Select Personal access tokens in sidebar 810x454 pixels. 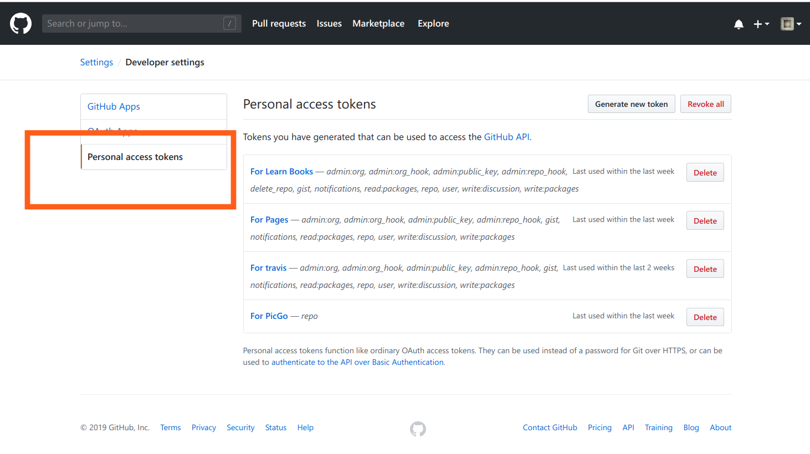(x=154, y=157)
